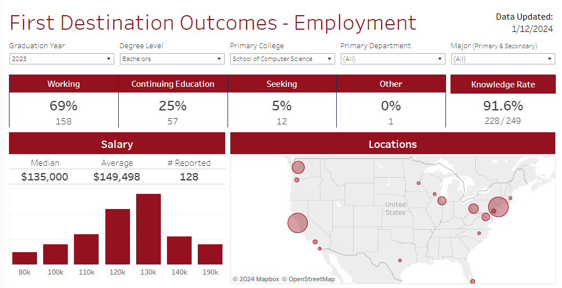The width and height of the screenshot is (562, 288).
Task: Click the 110k salary bar
Action: (86, 249)
